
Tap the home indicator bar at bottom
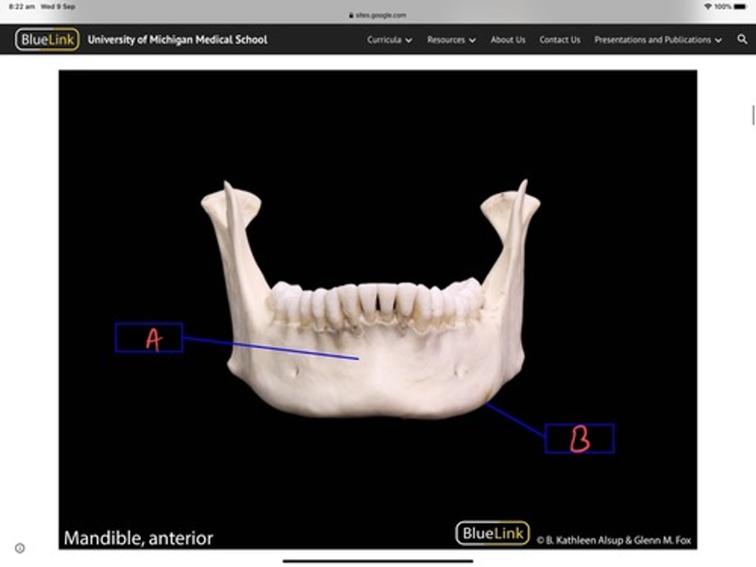(378, 561)
